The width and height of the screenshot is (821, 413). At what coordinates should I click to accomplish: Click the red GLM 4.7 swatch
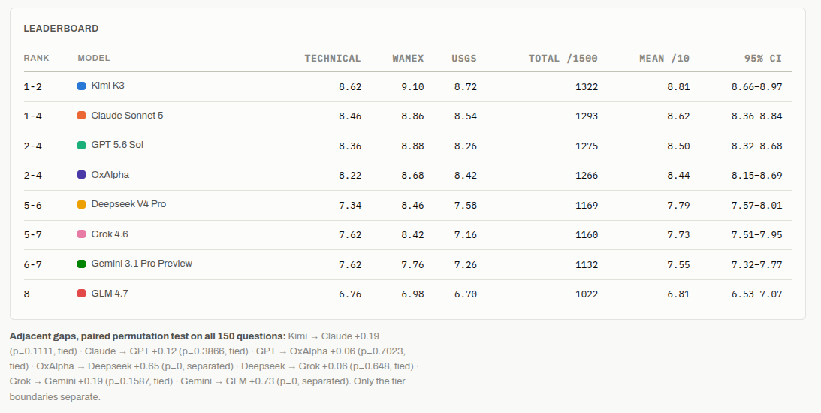(81, 293)
